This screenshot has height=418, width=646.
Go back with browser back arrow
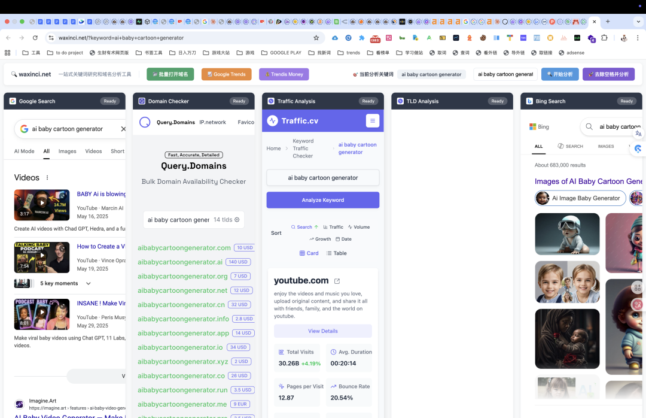(8, 38)
